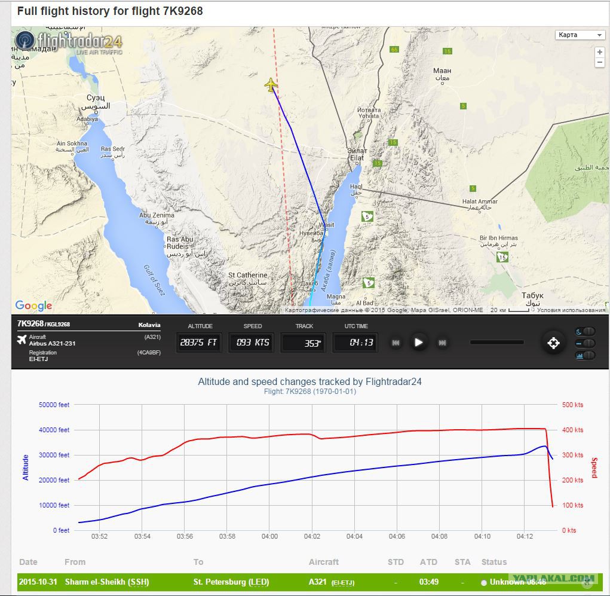The width and height of the screenshot is (610, 596).
Task: Click Airbus A321-231 aircraft type text
Action: pyautogui.click(x=52, y=343)
